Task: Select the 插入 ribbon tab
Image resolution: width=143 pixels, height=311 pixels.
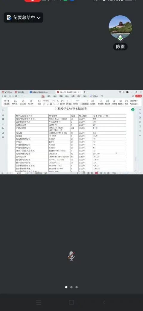Action: (x=49, y=96)
